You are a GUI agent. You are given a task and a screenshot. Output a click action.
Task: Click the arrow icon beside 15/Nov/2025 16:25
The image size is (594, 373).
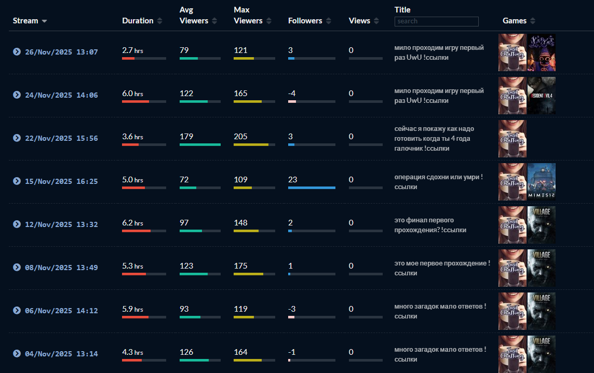coord(17,181)
